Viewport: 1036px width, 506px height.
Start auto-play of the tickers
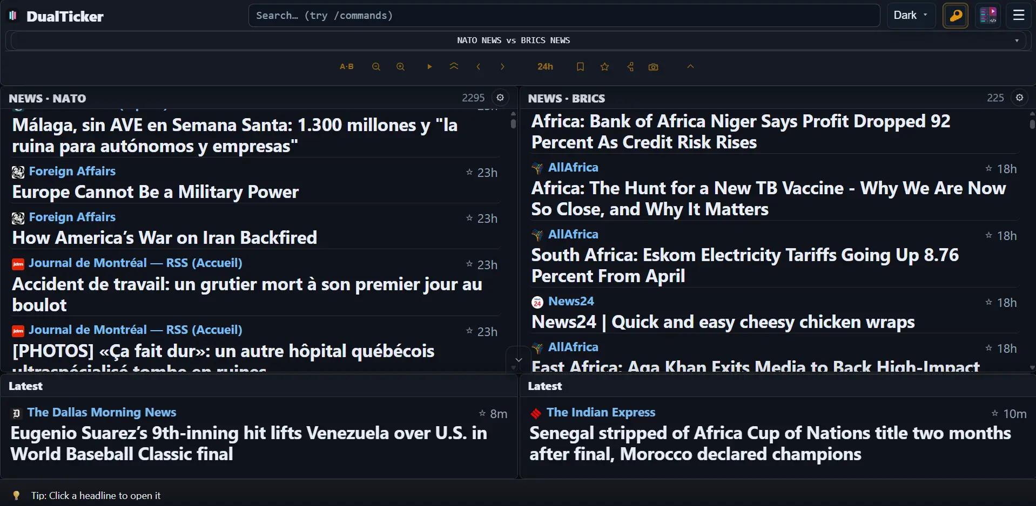pos(429,67)
